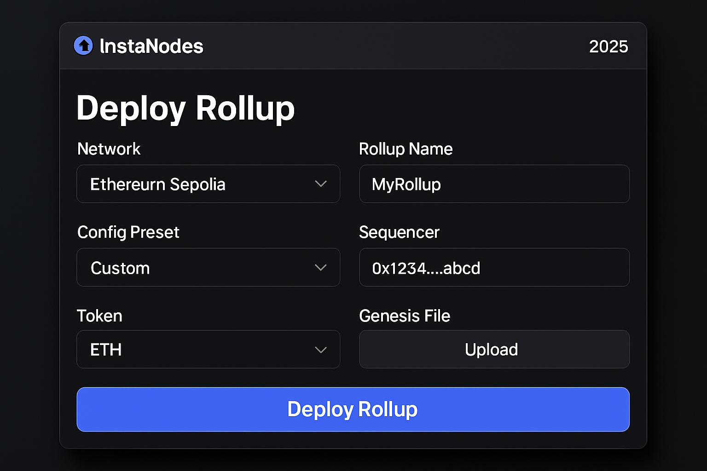
Task: Click the InstaNodes arrow logo icon
Action: [83, 46]
